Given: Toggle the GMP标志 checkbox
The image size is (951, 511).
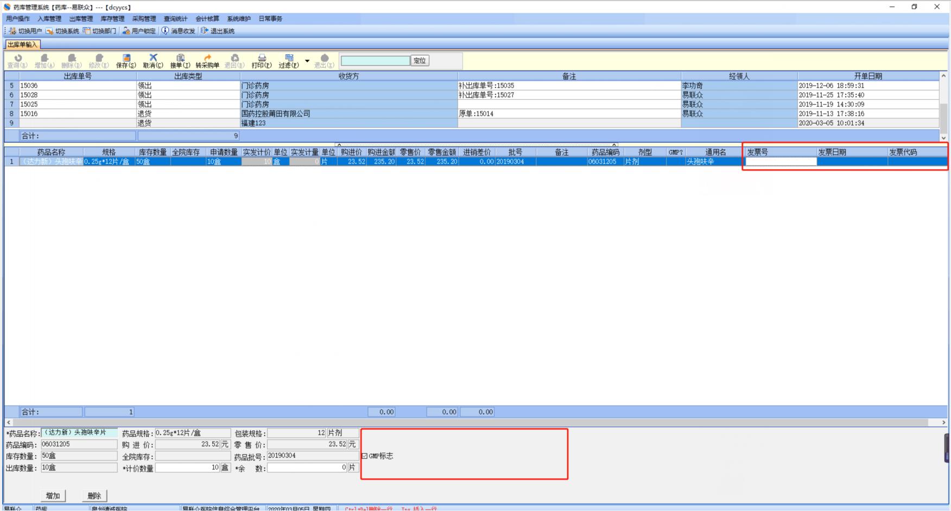Looking at the screenshot, I should tap(364, 456).
